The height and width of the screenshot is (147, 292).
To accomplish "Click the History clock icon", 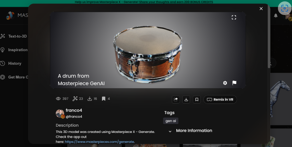I will pyautogui.click(x=2, y=63).
